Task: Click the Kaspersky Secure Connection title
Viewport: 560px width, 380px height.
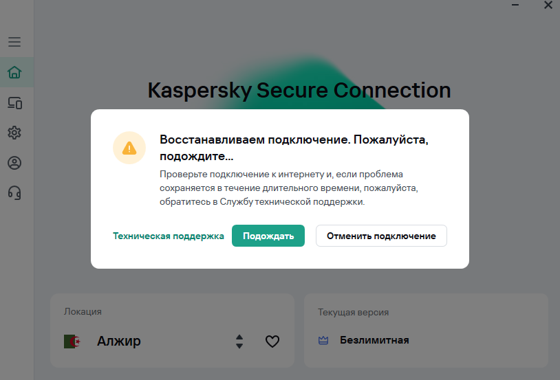Action: (299, 90)
